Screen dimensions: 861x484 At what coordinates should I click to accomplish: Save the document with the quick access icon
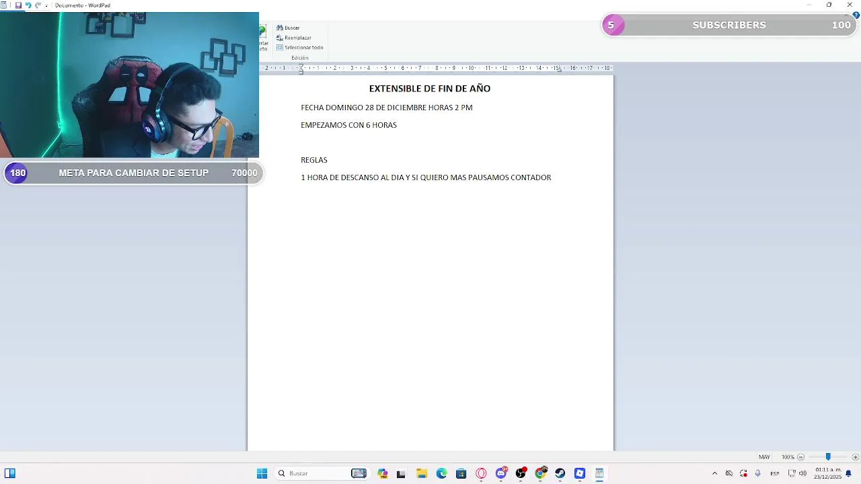click(18, 5)
